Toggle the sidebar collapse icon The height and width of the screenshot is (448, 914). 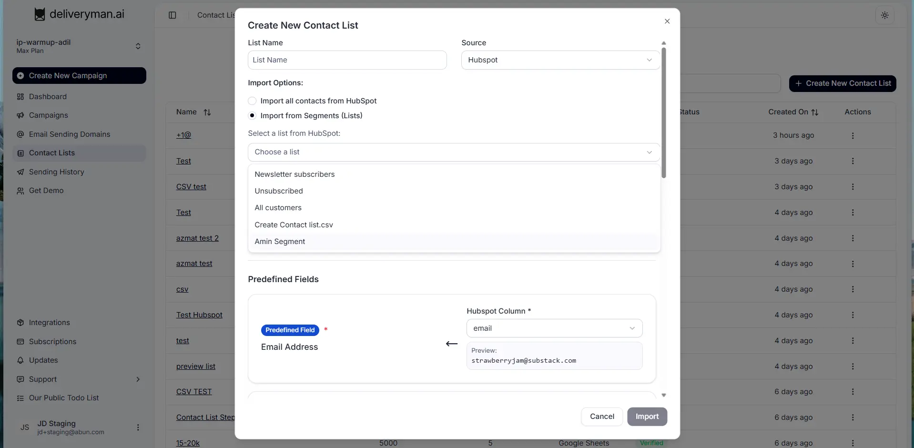tap(173, 15)
